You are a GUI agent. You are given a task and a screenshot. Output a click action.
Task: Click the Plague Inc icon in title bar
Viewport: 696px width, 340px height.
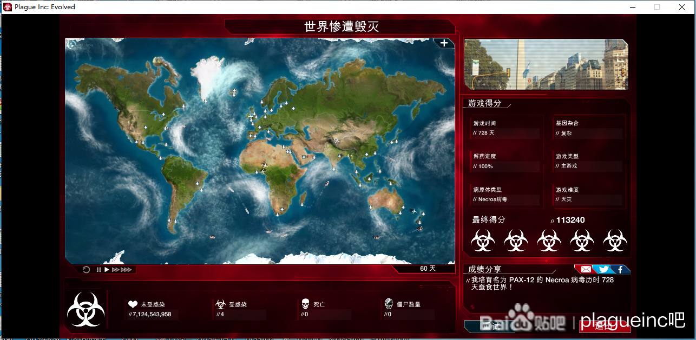8,7
